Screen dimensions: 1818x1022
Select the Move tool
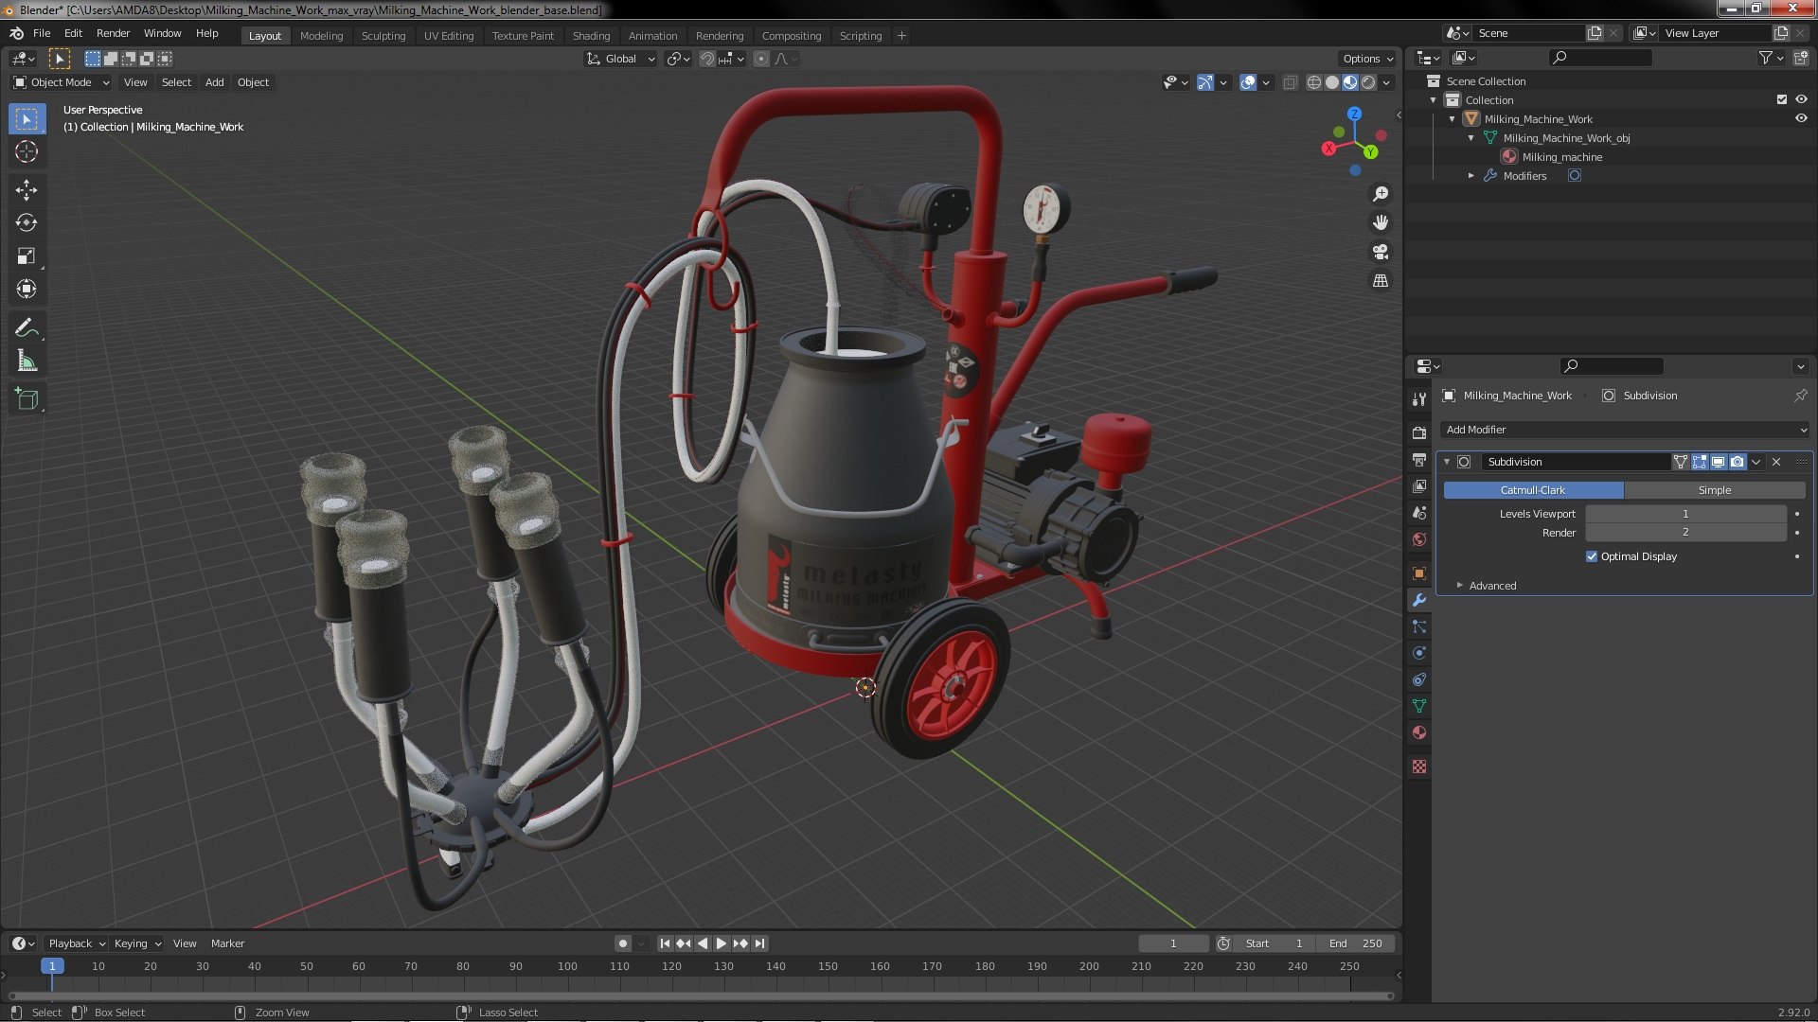pyautogui.click(x=27, y=190)
